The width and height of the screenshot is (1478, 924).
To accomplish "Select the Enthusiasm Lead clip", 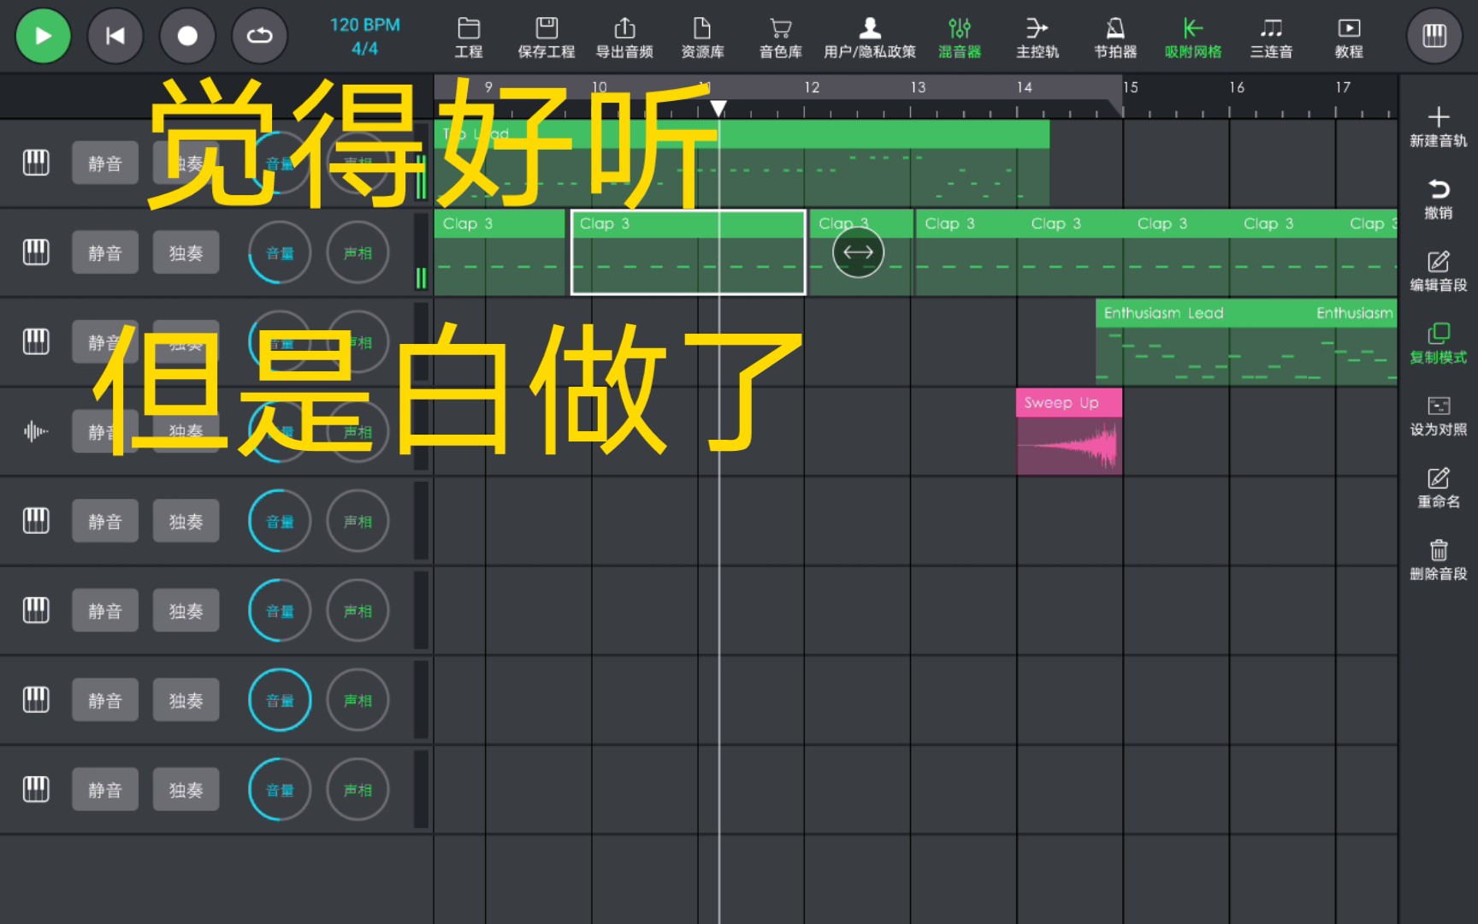I will coord(1246,341).
